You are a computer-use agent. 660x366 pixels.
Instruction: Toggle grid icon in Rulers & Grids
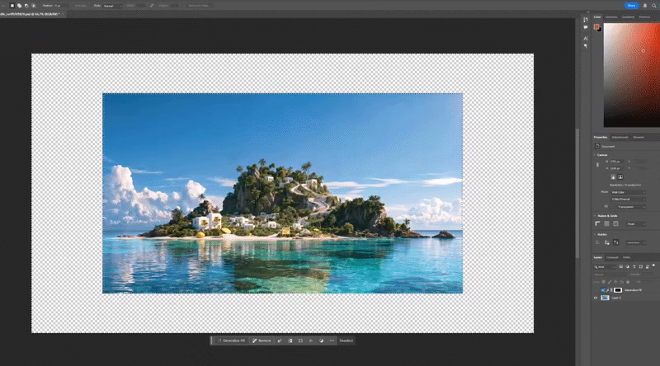point(606,224)
